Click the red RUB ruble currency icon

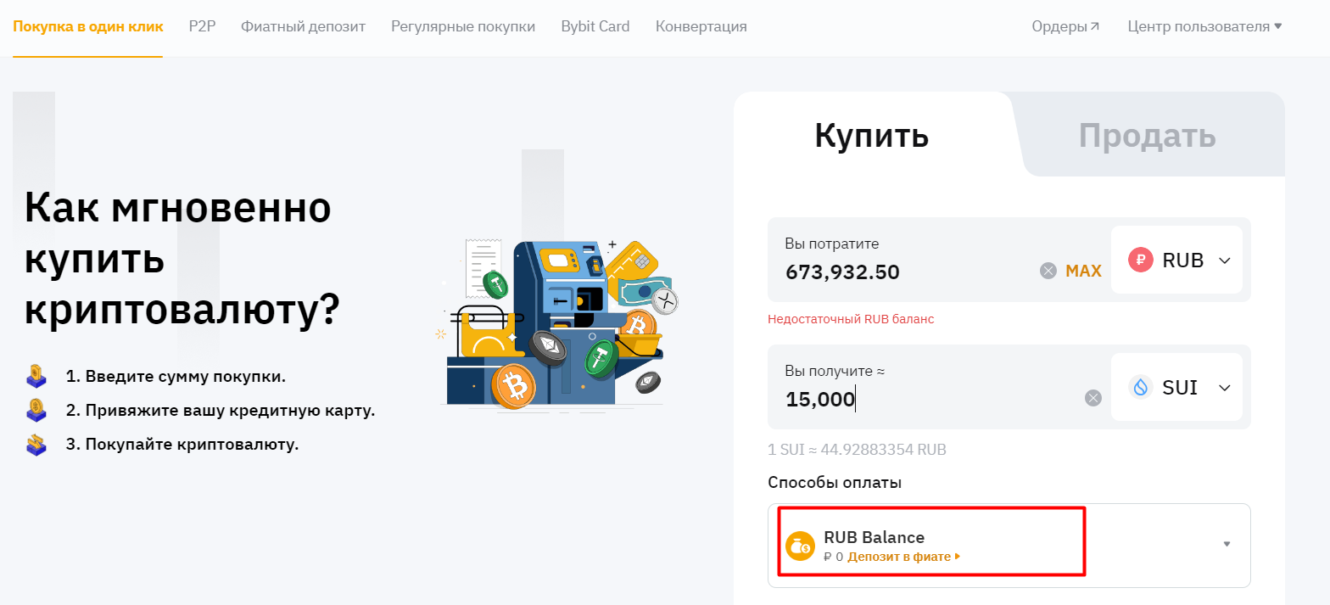click(x=1141, y=260)
